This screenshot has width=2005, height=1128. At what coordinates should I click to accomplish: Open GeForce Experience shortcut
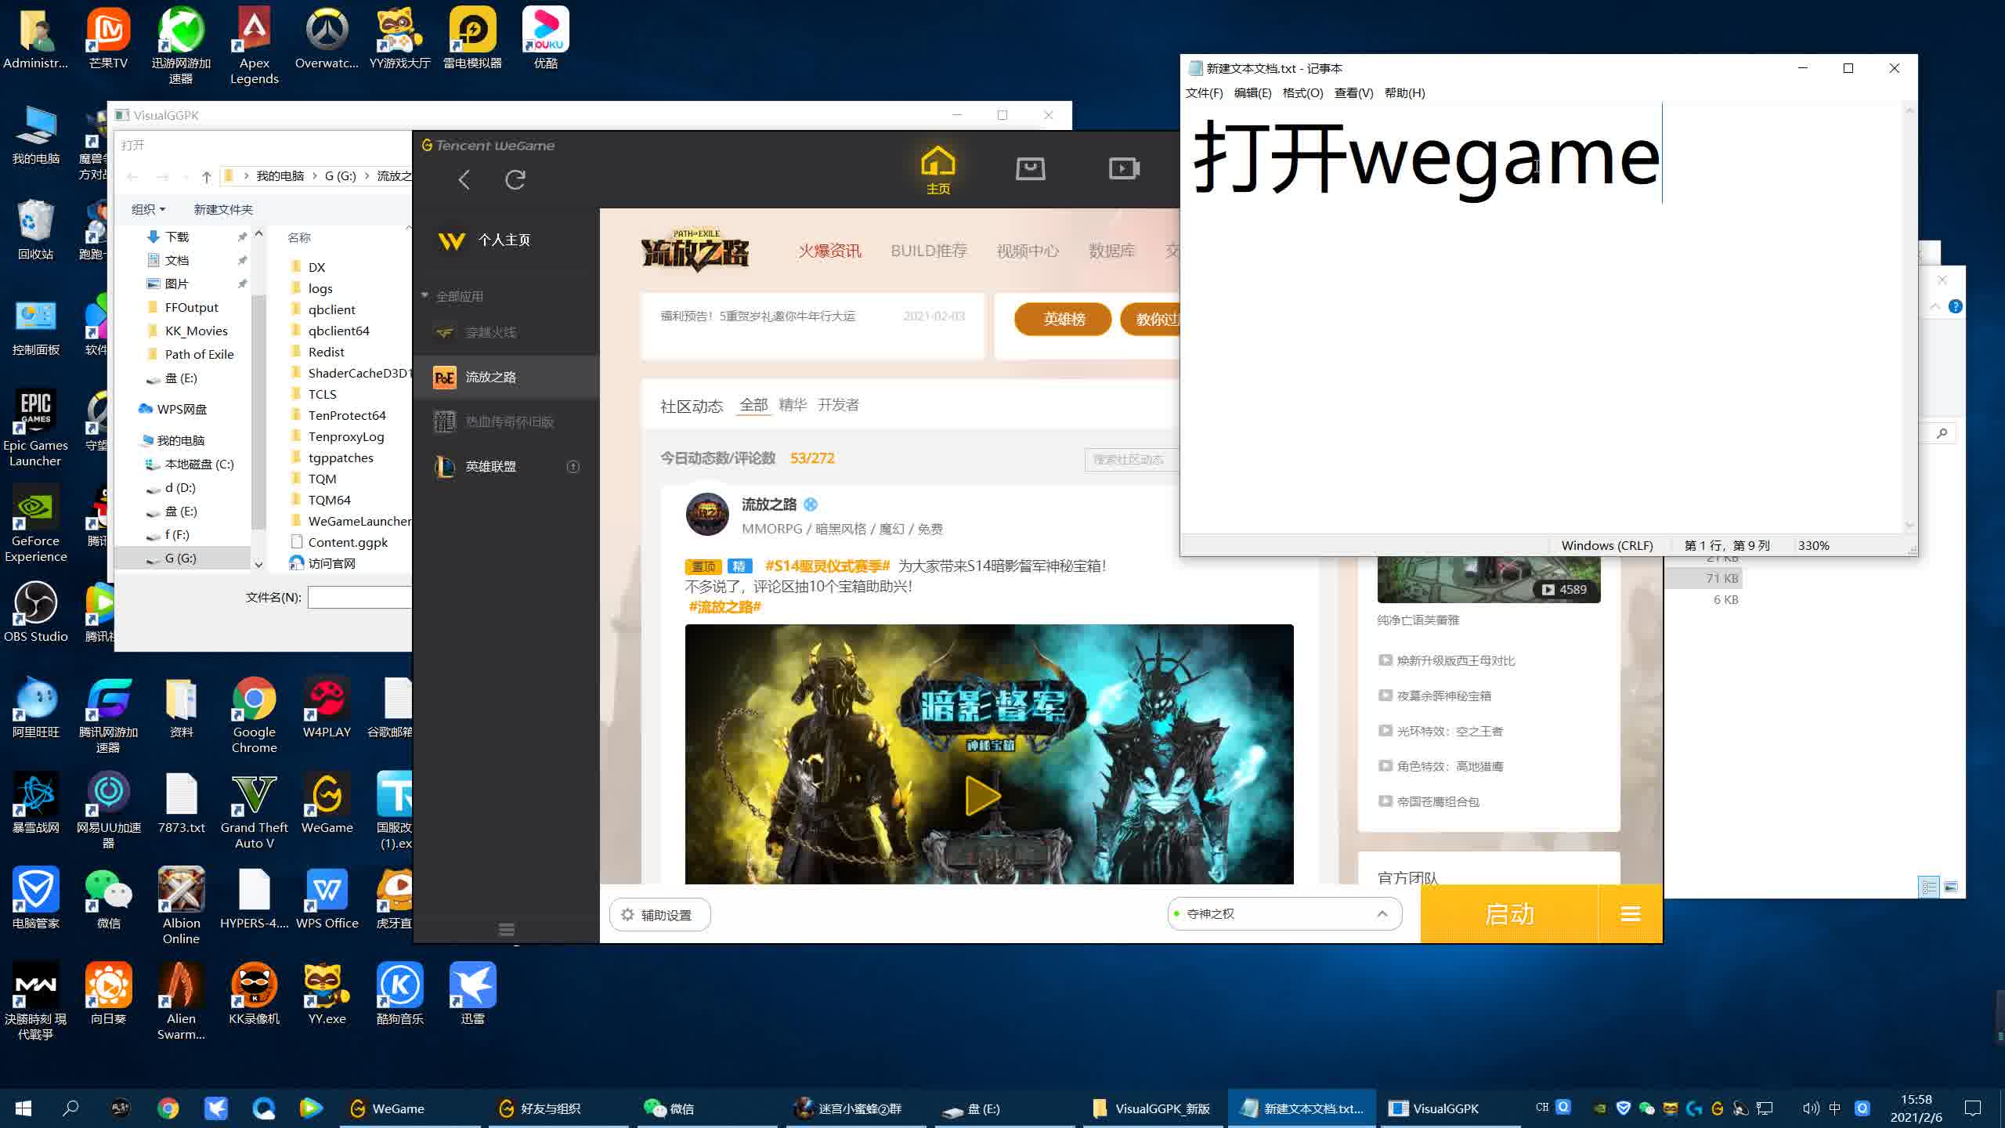[35, 523]
